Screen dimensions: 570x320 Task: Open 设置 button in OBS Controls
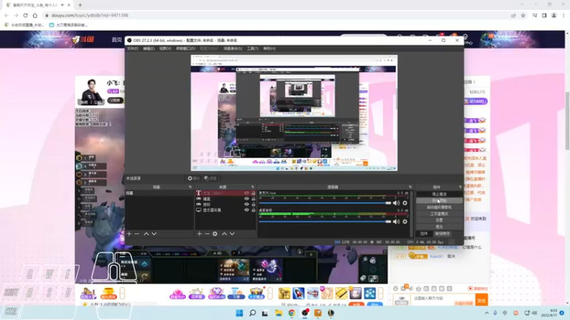click(x=439, y=220)
